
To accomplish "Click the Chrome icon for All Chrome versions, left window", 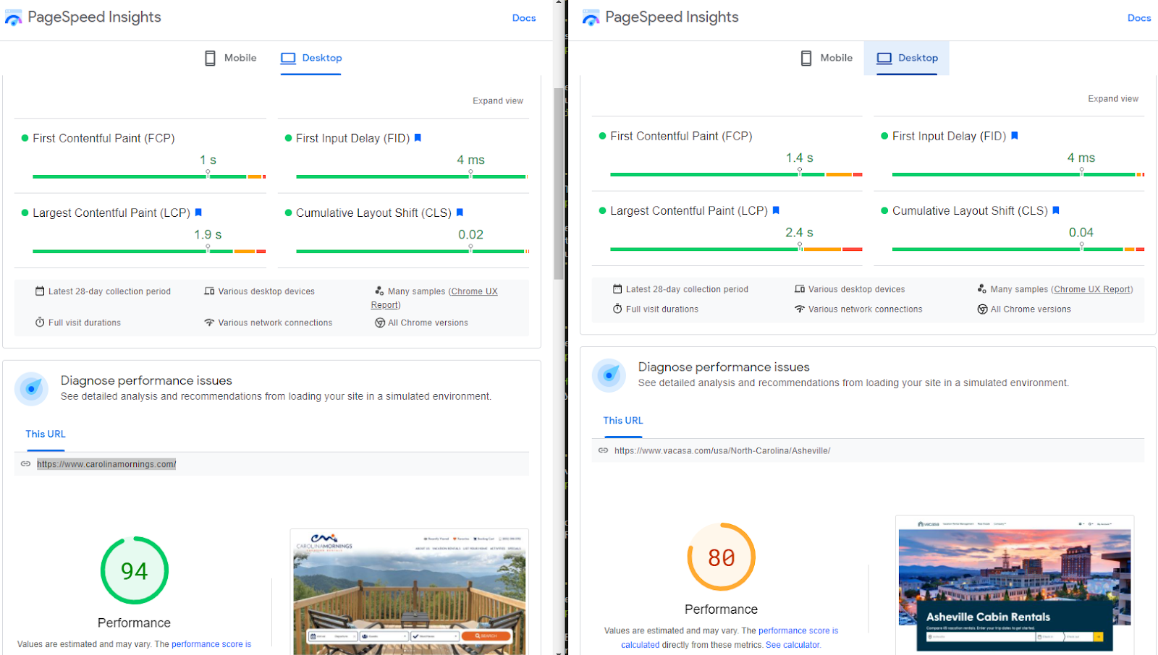I will pyautogui.click(x=380, y=323).
